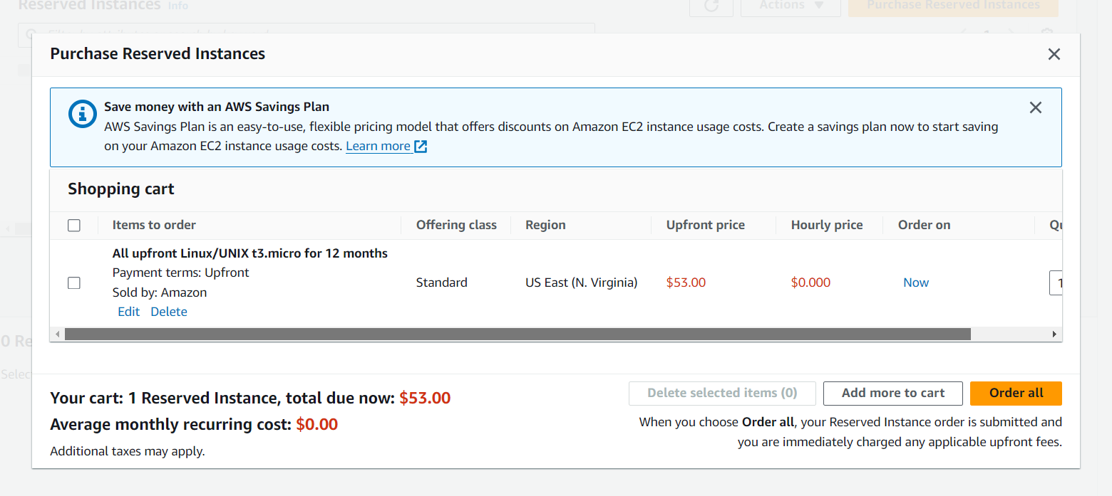
Task: Click the Now link under Order on
Action: [915, 283]
